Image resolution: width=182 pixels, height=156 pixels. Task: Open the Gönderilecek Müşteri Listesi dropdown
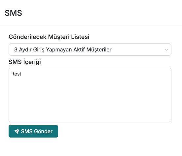click(x=90, y=49)
